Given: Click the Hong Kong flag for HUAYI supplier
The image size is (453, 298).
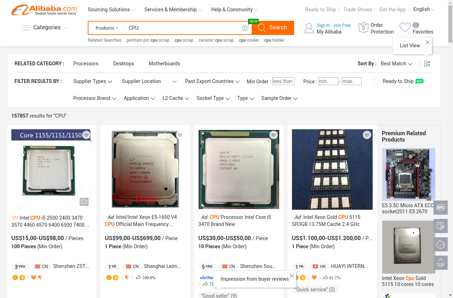Looking at the screenshot, I should (x=315, y=267).
